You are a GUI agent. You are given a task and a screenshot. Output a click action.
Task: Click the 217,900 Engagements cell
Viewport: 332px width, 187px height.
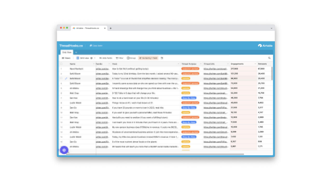[x=243, y=69]
